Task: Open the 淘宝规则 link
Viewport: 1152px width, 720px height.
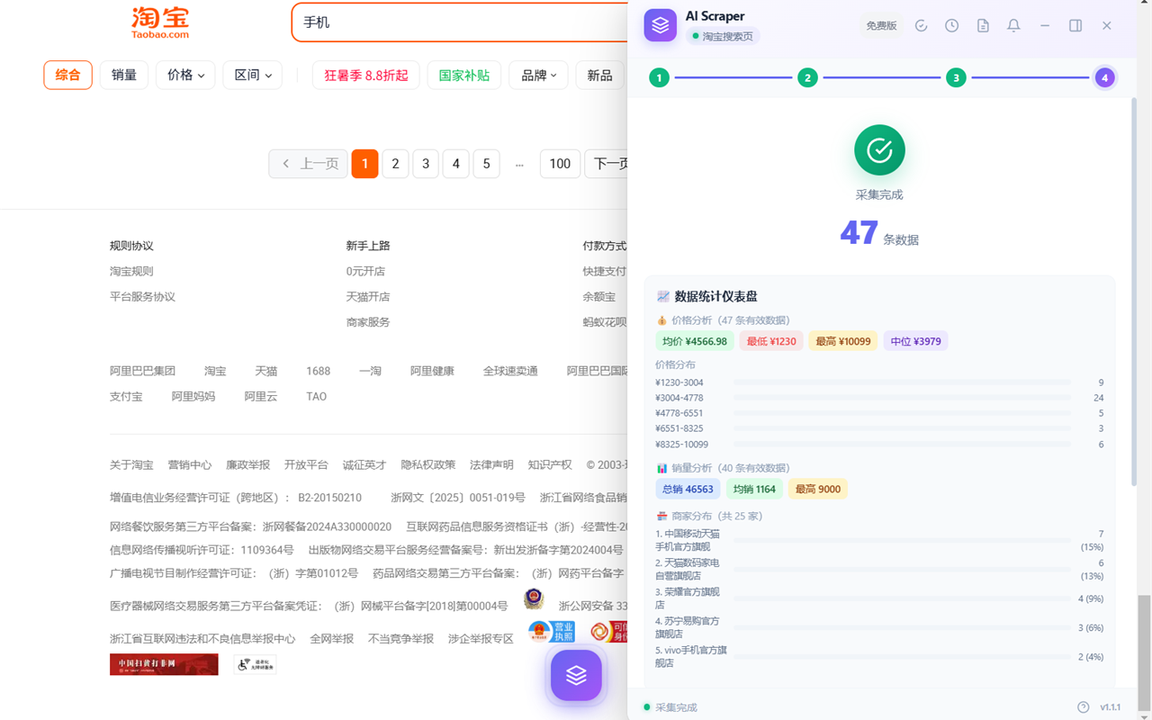Action: coord(131,271)
